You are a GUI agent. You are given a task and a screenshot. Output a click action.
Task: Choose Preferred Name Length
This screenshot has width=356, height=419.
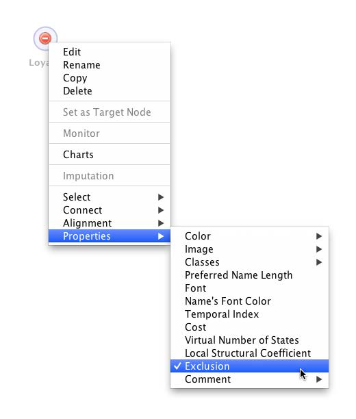click(x=250, y=275)
